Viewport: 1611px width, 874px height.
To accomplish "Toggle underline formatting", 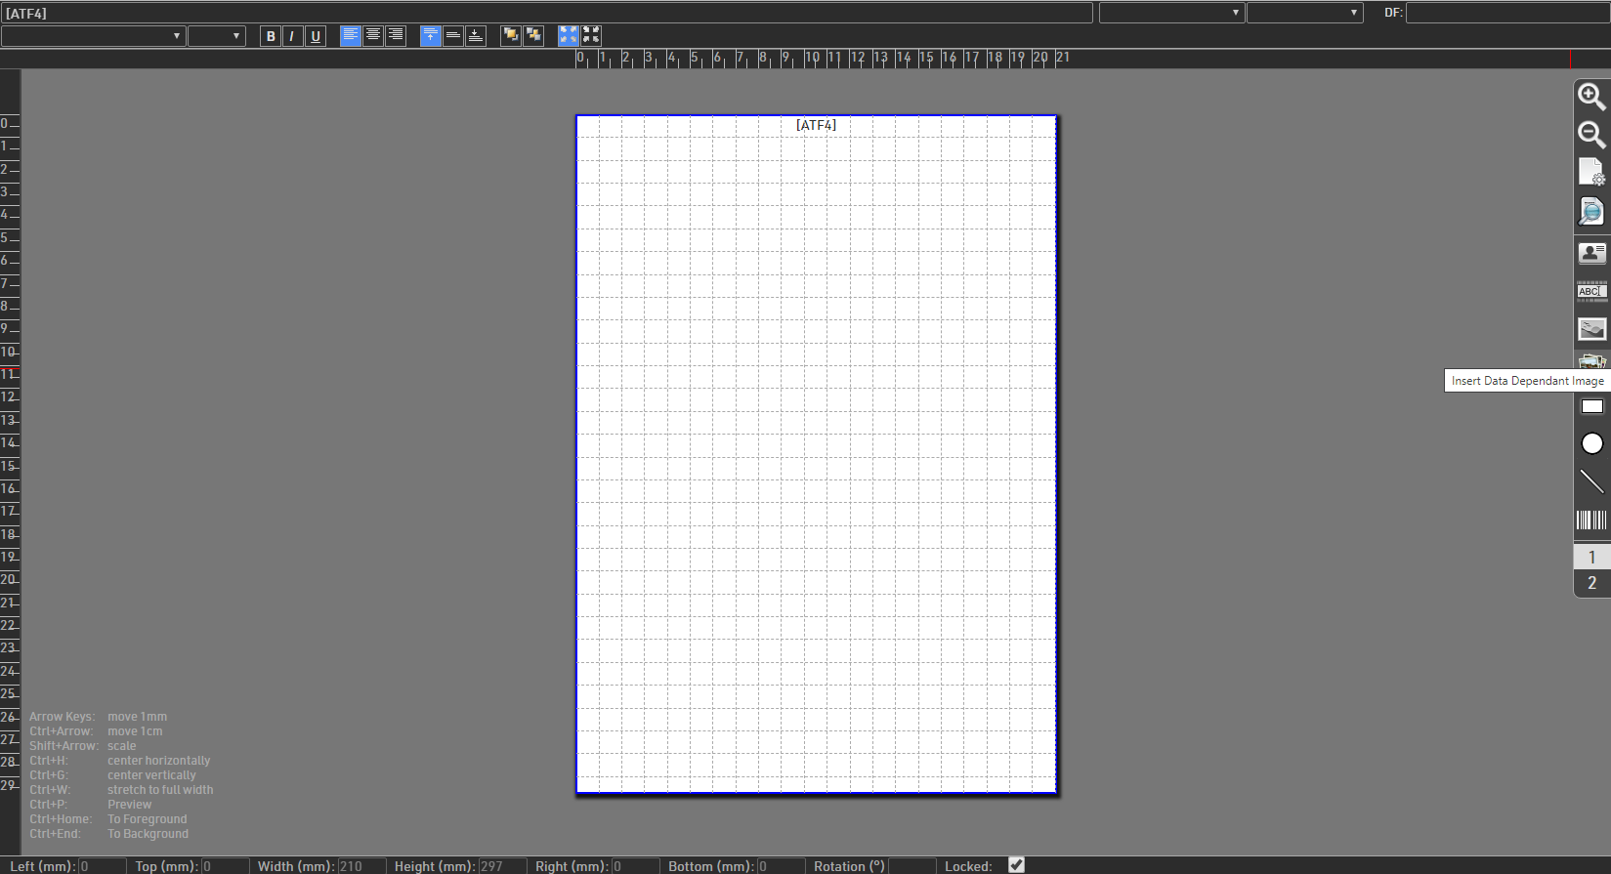I will [x=315, y=36].
